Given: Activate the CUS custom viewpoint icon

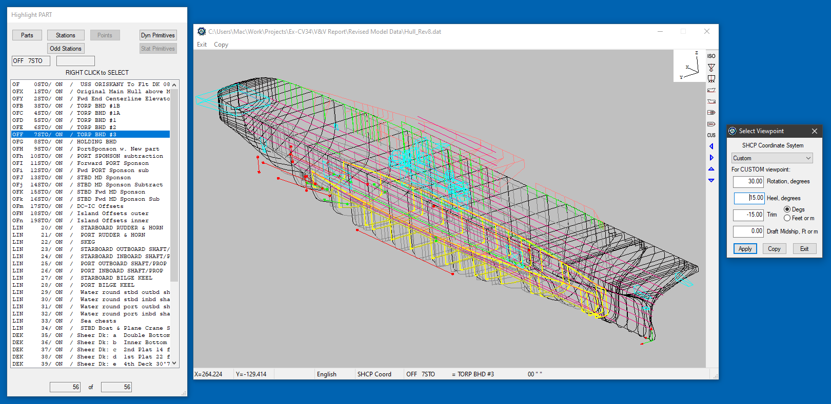Looking at the screenshot, I should (711, 135).
